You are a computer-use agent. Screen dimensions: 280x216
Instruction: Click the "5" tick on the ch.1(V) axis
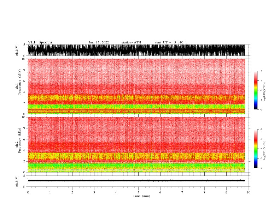pyautogui.click(x=24, y=44)
